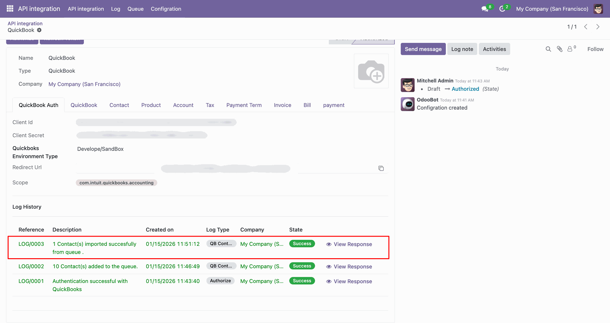610x323 pixels.
Task: Open the payment tab
Action: point(334,105)
